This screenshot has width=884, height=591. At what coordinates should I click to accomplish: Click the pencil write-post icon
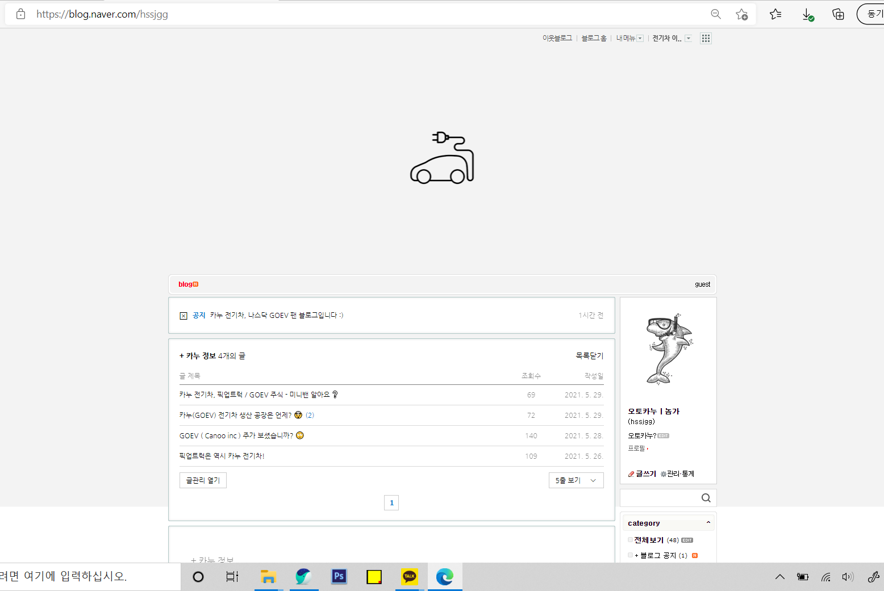pyautogui.click(x=631, y=474)
